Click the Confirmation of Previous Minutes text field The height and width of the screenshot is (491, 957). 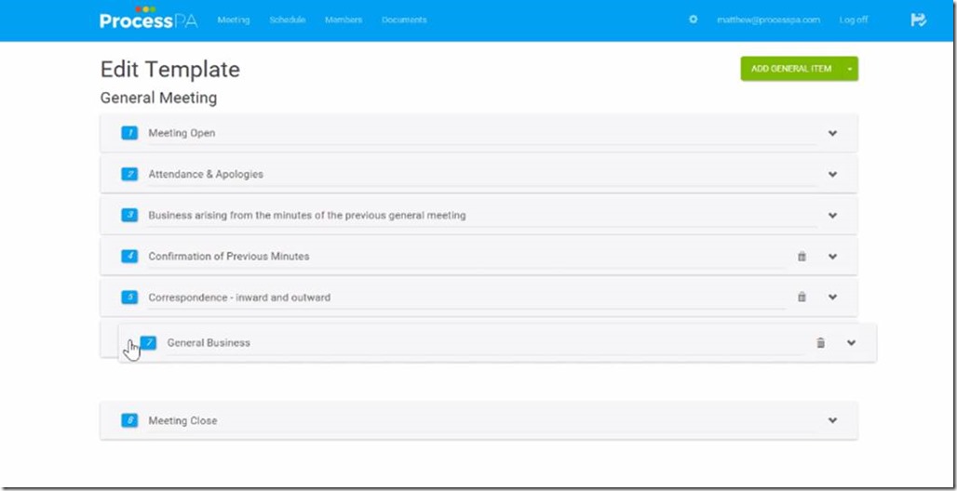(465, 257)
